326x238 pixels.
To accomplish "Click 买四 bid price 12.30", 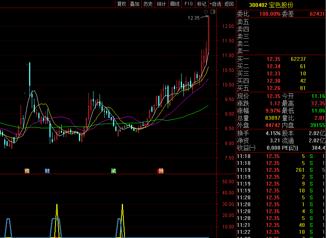I will click(x=274, y=81).
